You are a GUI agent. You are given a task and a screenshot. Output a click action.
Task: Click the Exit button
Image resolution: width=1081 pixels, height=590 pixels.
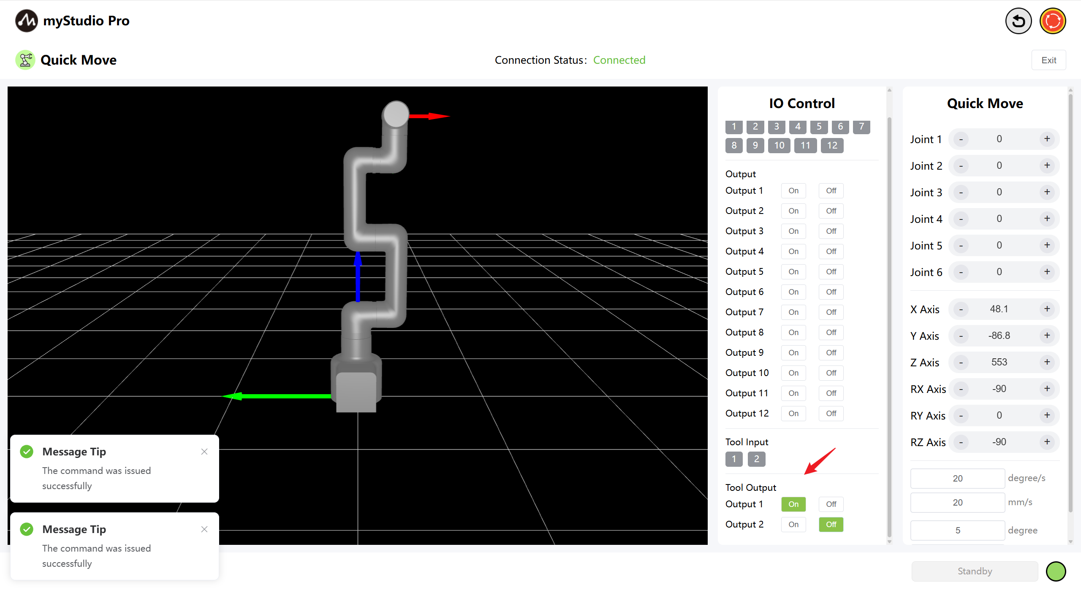tap(1048, 60)
